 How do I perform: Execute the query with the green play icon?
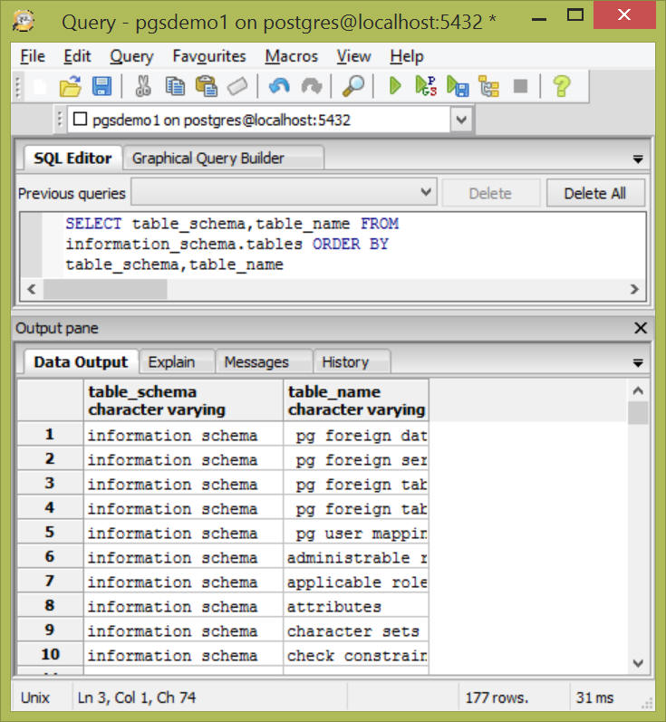tap(395, 86)
